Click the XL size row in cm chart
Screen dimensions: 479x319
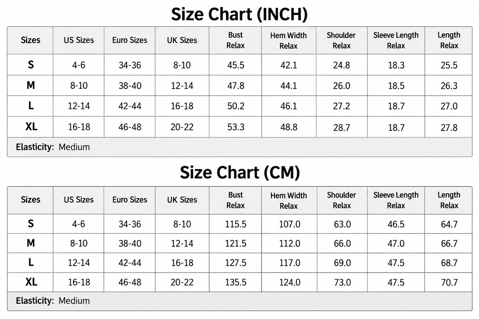coord(240,282)
